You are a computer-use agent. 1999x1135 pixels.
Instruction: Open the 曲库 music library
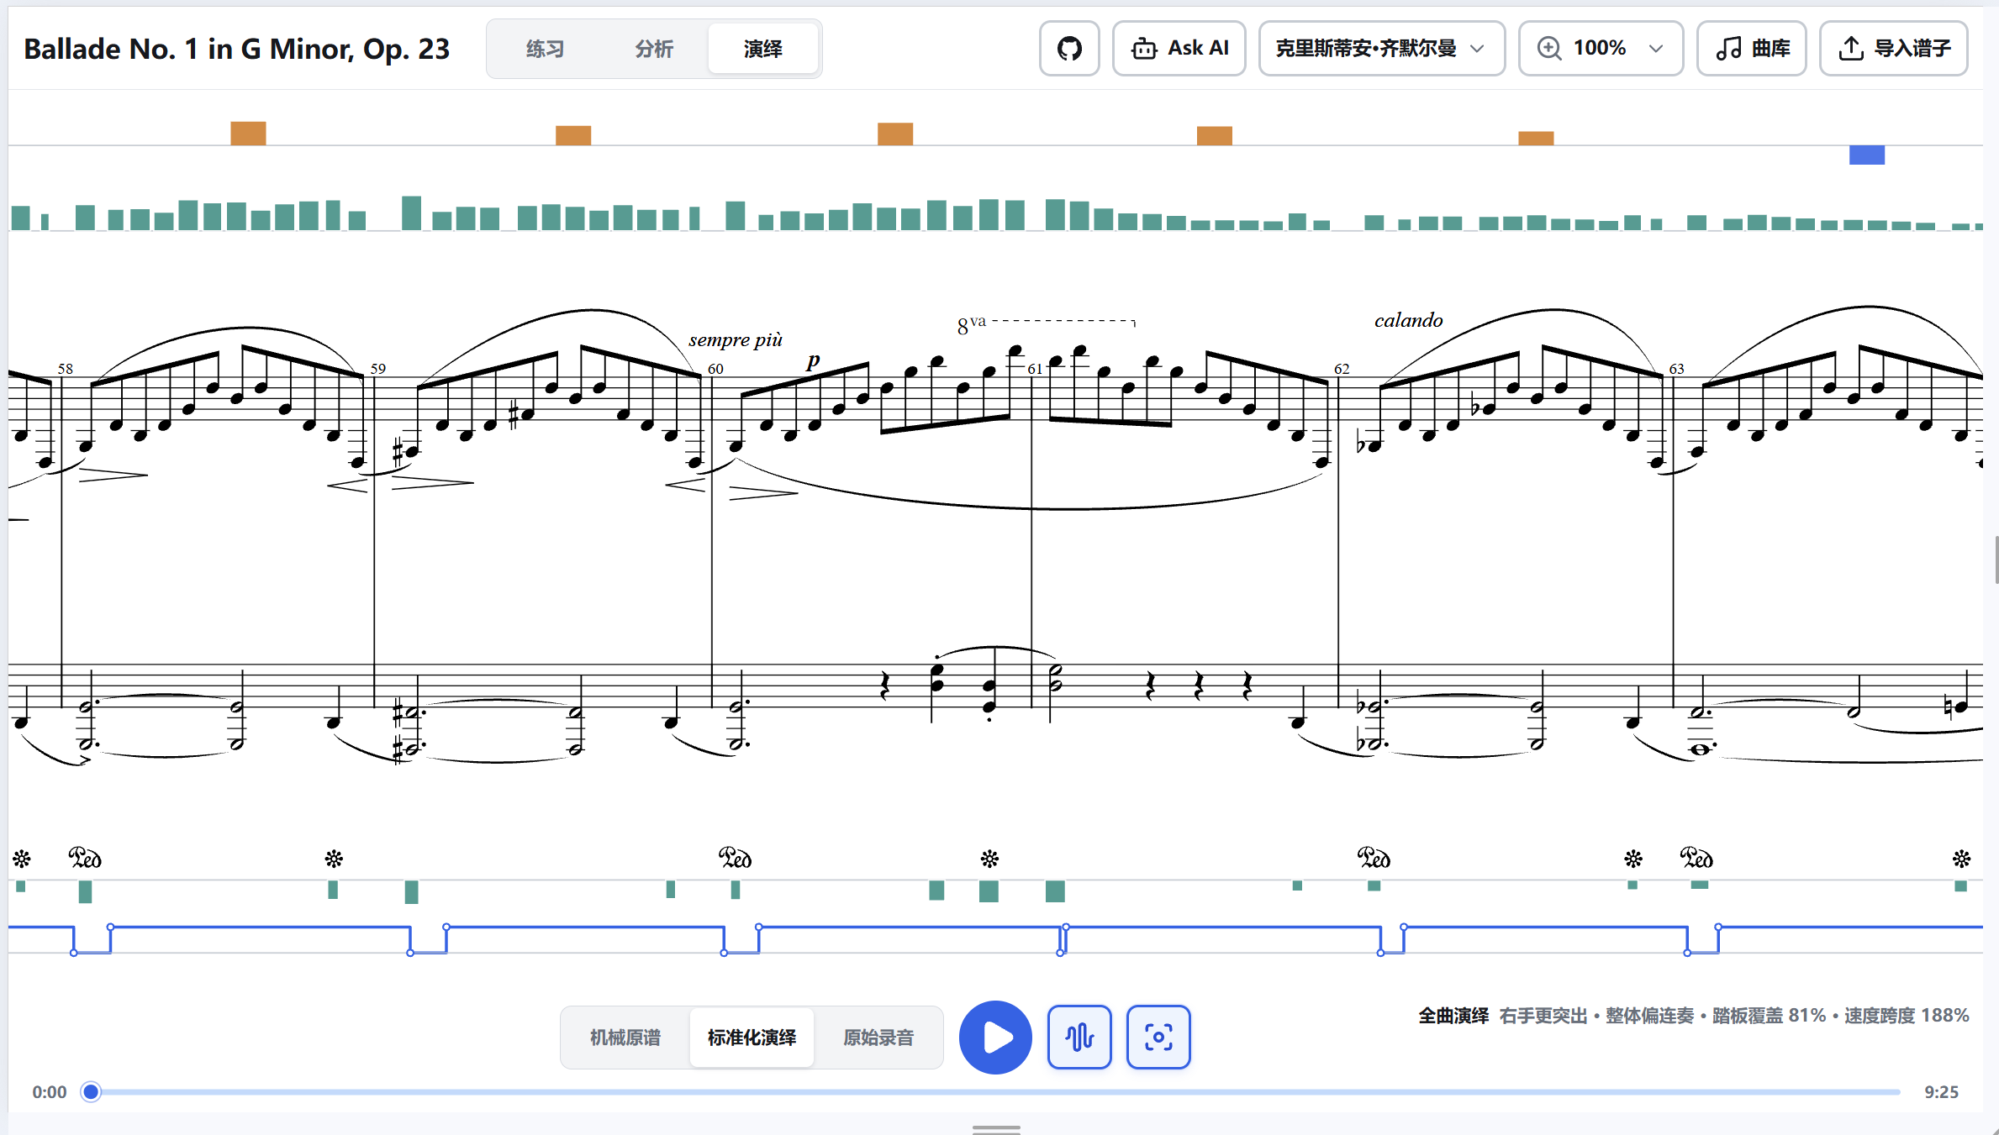(1752, 49)
